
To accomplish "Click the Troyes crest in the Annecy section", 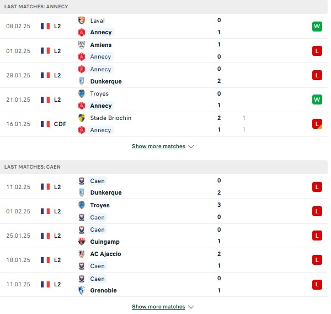I will [x=82, y=93].
